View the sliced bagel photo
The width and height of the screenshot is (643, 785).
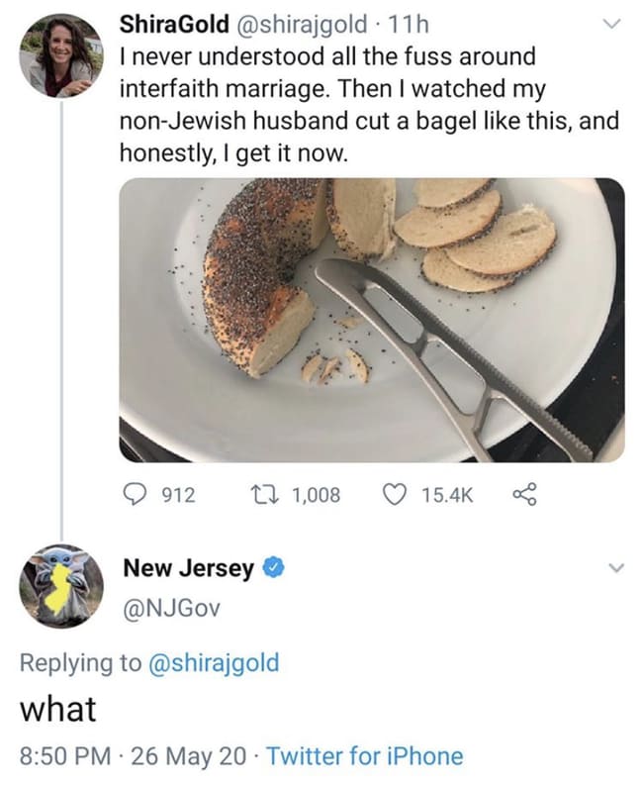point(372,320)
